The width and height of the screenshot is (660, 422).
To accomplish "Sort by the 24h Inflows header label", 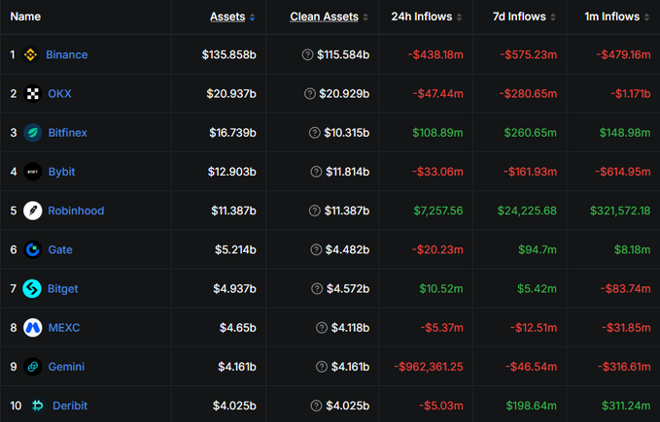I will point(422,16).
